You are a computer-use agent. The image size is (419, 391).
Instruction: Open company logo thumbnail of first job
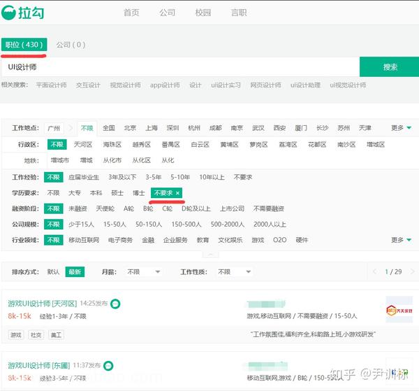[399, 309]
